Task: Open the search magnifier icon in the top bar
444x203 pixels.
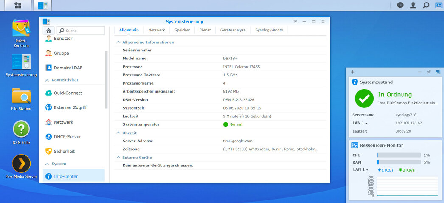Action: (426, 6)
